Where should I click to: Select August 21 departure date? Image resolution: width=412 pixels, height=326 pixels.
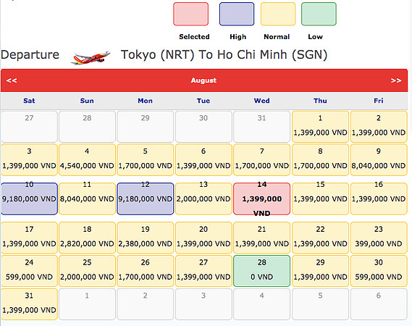(261, 238)
